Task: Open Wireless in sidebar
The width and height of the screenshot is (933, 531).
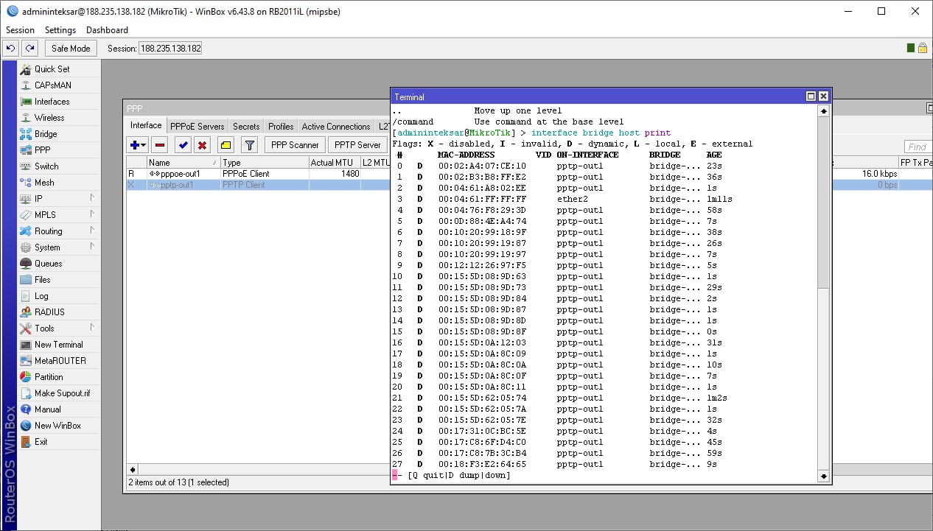Action: [x=59, y=118]
